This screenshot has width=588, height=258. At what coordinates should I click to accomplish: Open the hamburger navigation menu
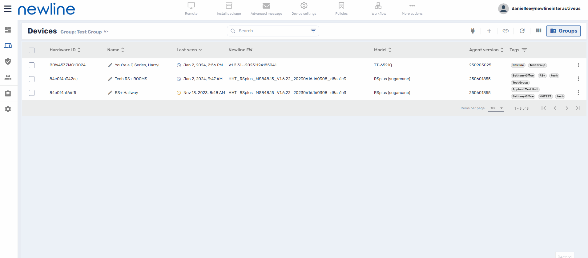(x=8, y=9)
